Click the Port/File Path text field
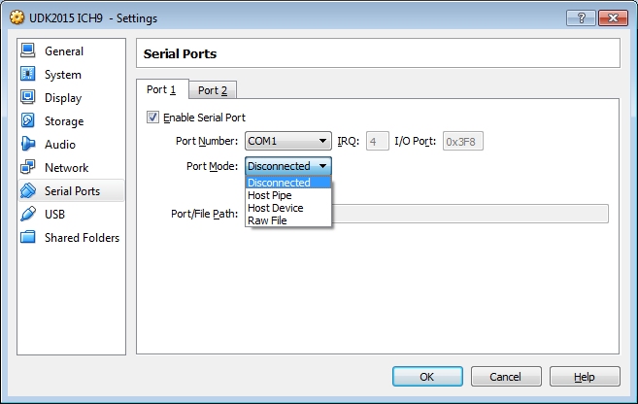 tap(470, 214)
